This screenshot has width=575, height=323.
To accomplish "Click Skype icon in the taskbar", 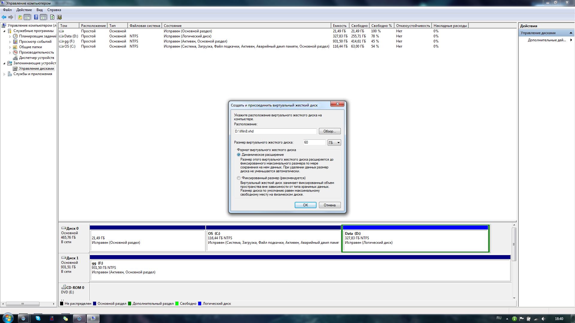I will (38, 319).
